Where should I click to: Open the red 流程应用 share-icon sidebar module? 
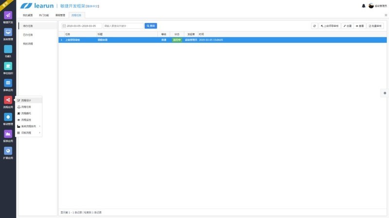click(x=8, y=100)
